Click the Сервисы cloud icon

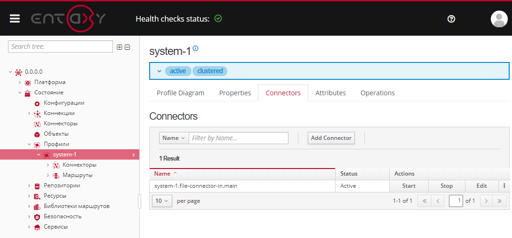tap(37, 227)
